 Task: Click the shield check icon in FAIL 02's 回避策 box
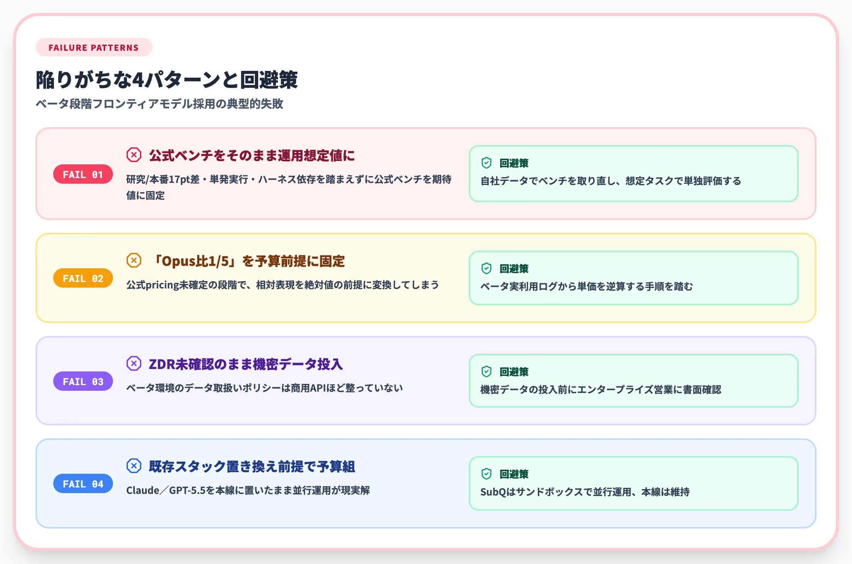[x=487, y=268]
